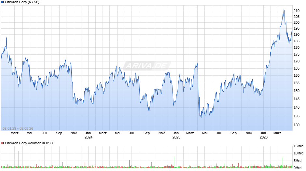Image resolution: width=306 pixels, height=171 pixels.
Task: Click the 185 price axis label
Action: tap(297, 41)
